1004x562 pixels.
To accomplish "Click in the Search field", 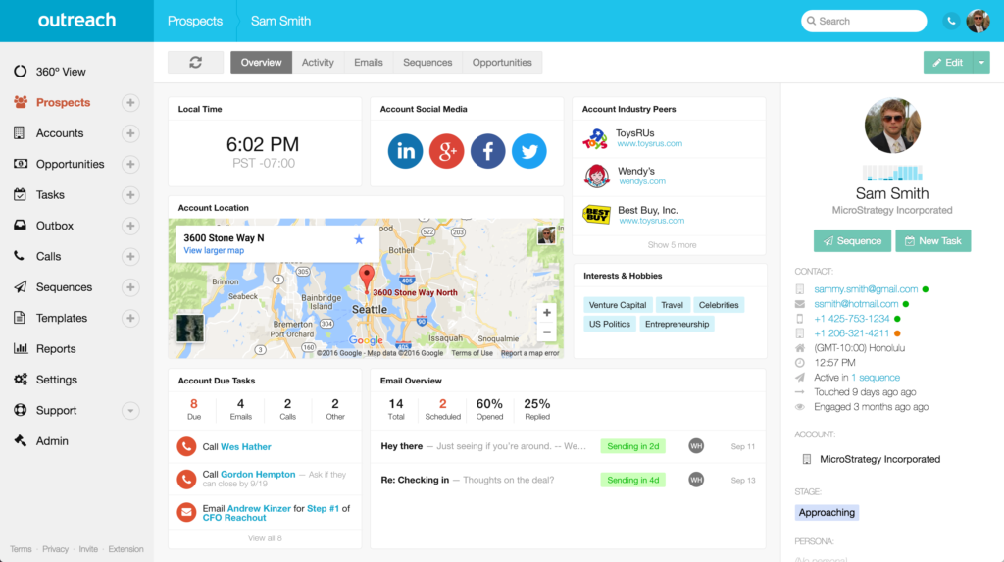I will click(864, 22).
